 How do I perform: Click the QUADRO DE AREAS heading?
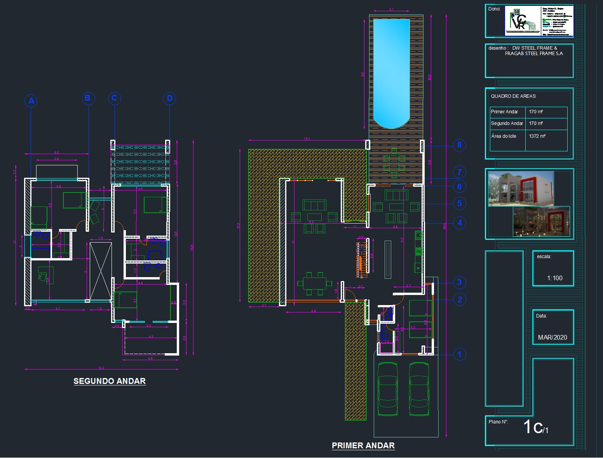(513, 96)
